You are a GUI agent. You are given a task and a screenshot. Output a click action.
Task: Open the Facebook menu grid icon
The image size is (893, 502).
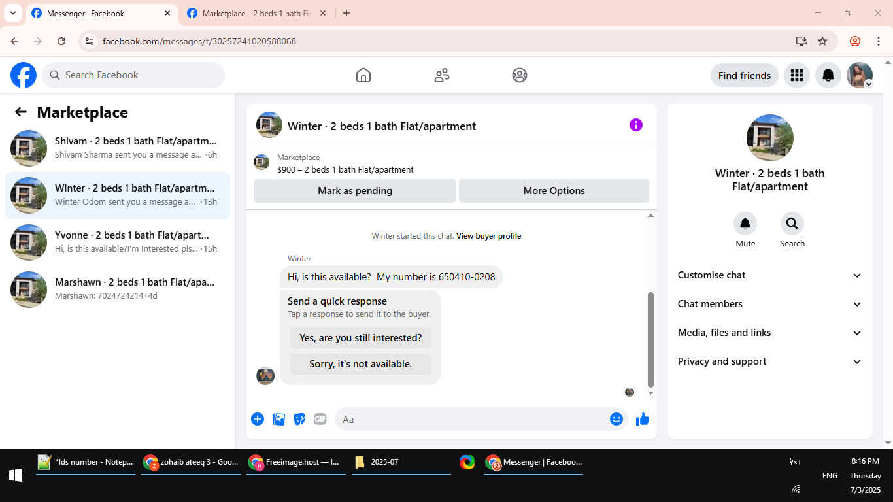(796, 75)
